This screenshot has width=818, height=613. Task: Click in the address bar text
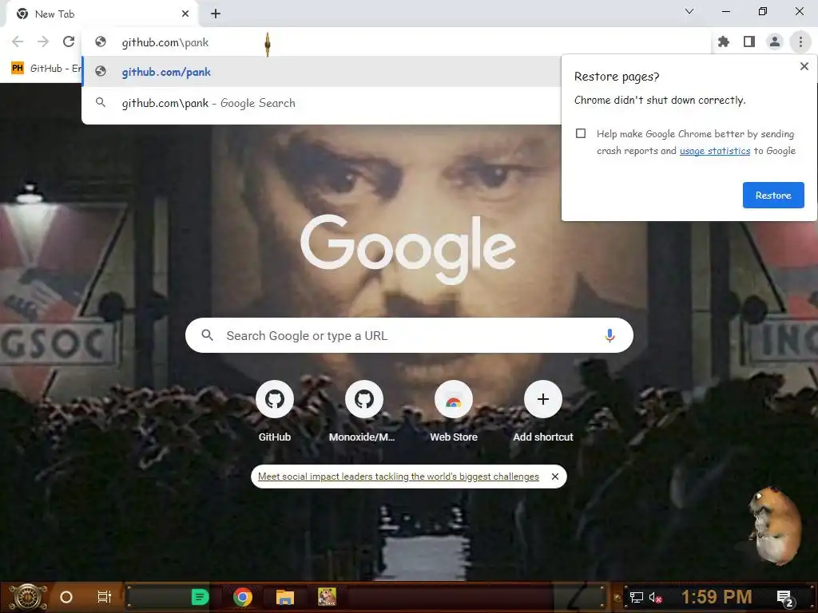165,42
